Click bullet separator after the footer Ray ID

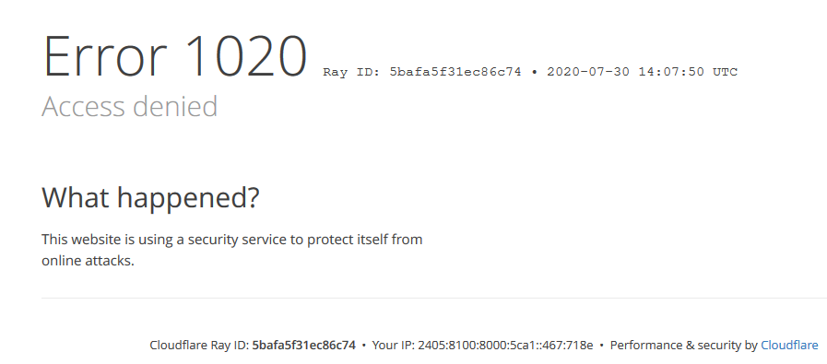point(364,346)
